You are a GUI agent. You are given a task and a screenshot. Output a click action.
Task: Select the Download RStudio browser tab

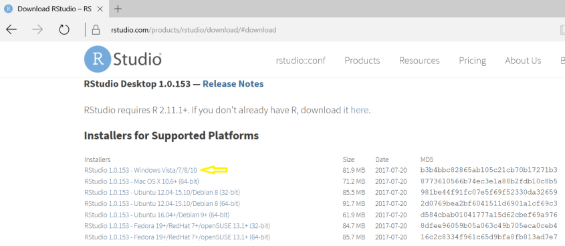[54, 9]
